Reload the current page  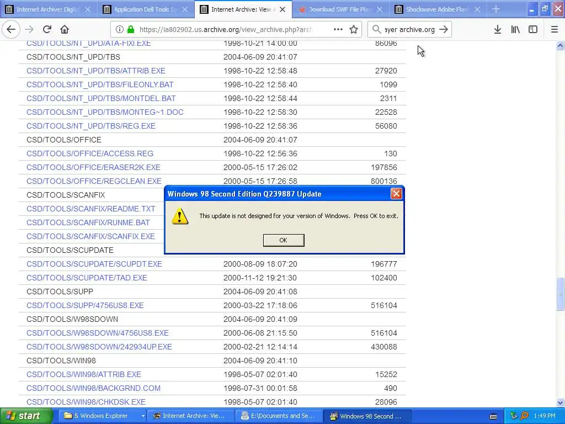(47, 30)
